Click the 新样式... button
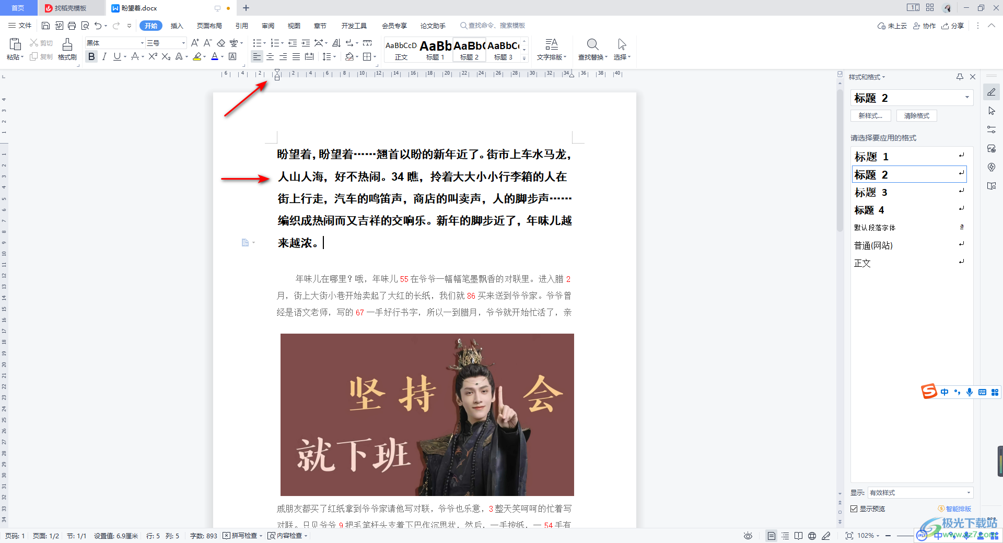This screenshot has width=1003, height=543. click(870, 116)
